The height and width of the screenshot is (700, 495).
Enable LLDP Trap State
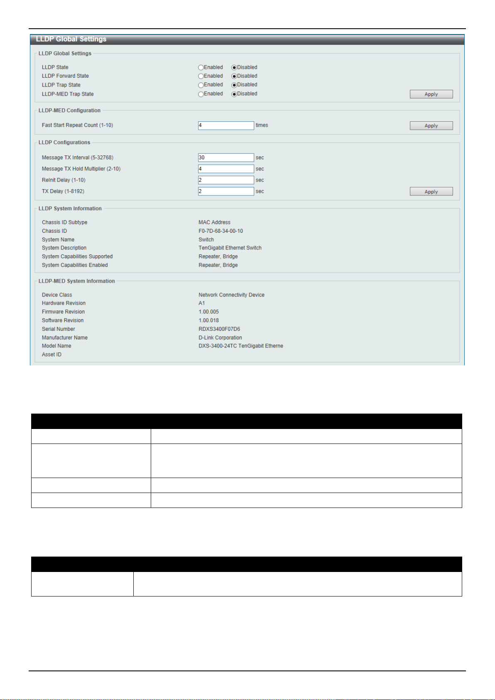(x=201, y=85)
